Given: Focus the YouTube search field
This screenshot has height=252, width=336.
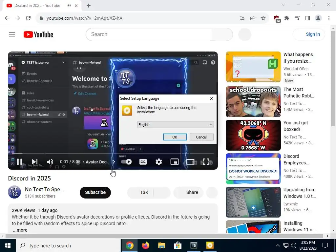Looking at the screenshot, I should pyautogui.click(x=149, y=34).
